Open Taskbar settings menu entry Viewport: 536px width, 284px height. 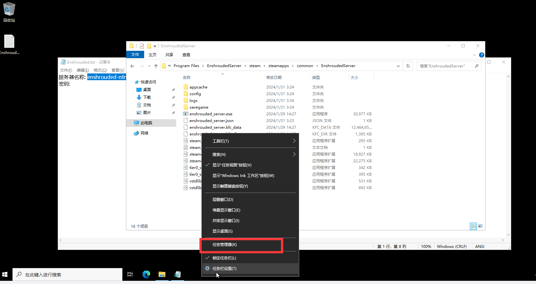click(x=250, y=269)
